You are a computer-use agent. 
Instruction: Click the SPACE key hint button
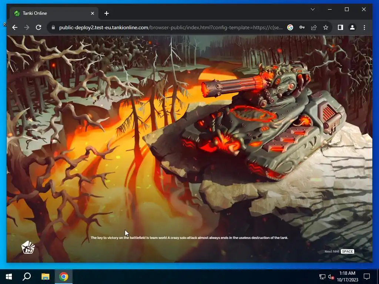347,251
